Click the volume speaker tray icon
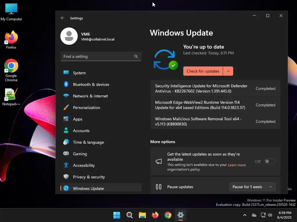297x222 pixels. (270, 215)
